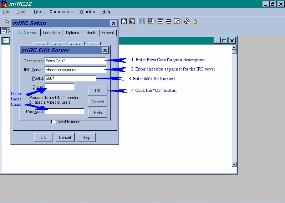Close the mIRC Setup dialog
Viewport: 285px width, 203px height.
pos(113,23)
